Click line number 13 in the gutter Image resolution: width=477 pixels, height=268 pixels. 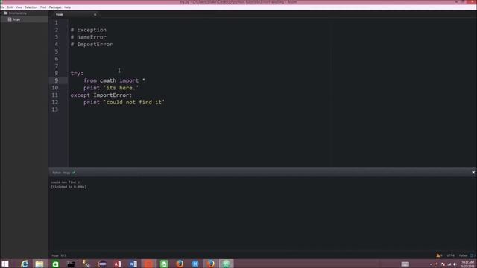54,109
